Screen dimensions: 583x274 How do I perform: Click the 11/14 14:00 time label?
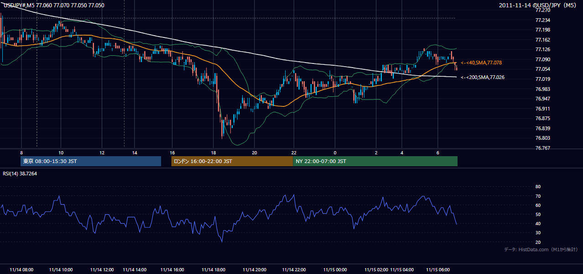(x=135, y=269)
